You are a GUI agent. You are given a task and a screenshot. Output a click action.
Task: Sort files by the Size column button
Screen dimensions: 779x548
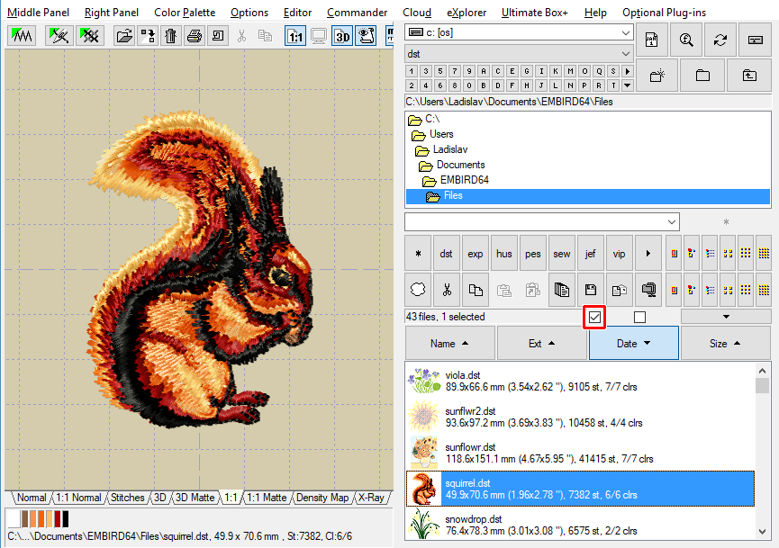[726, 344]
